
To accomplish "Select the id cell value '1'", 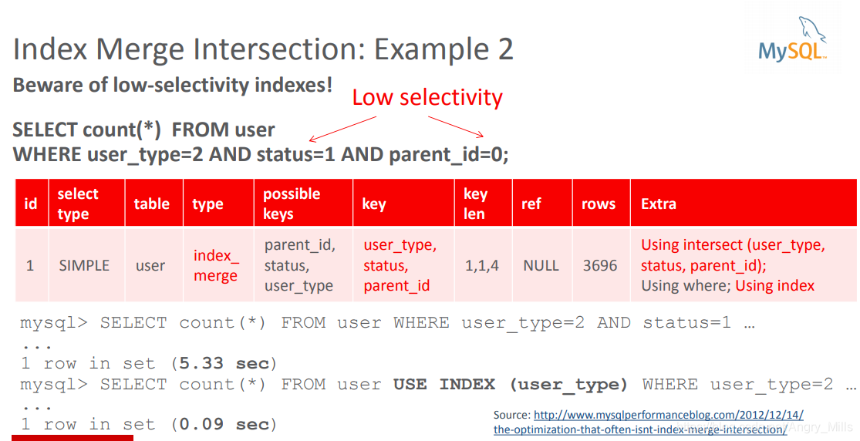I will [x=30, y=265].
